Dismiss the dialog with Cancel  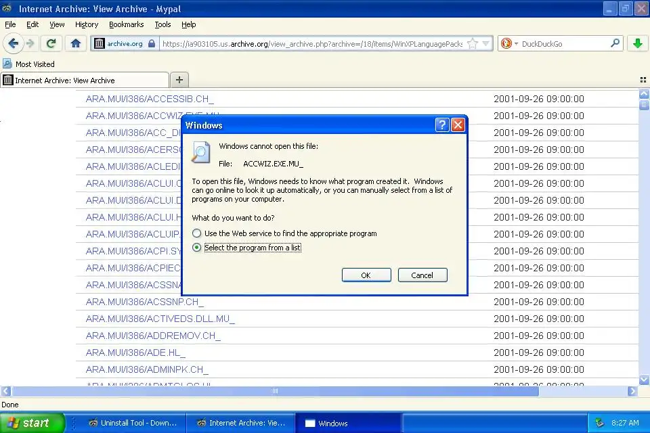tap(422, 275)
